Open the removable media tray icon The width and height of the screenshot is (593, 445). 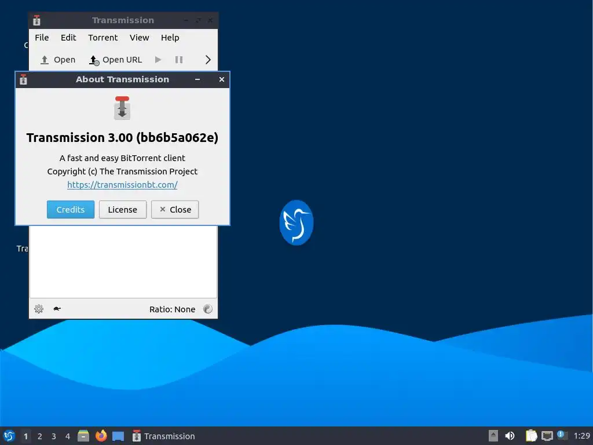point(493,436)
